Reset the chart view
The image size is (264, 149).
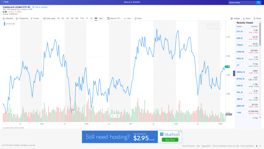coord(257,18)
